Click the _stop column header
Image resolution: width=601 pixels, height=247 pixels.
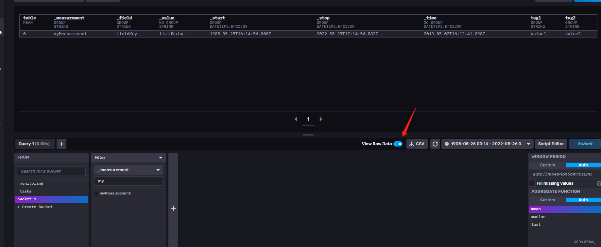(323, 18)
